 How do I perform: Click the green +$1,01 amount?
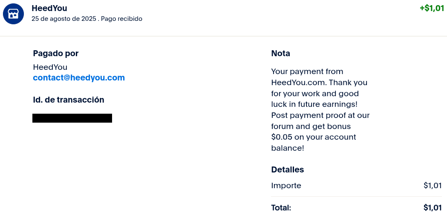432,8
